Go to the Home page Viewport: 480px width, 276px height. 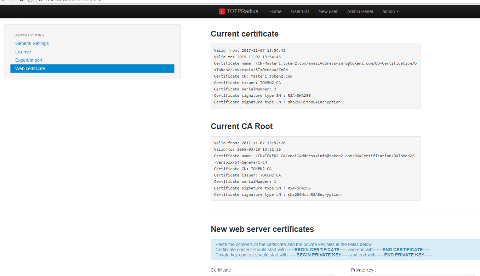pyautogui.click(x=275, y=11)
